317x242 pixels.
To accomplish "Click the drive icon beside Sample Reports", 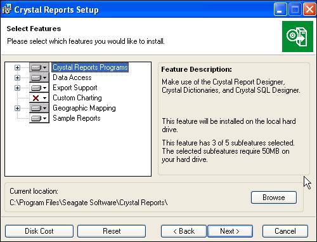I will click(x=36, y=118).
